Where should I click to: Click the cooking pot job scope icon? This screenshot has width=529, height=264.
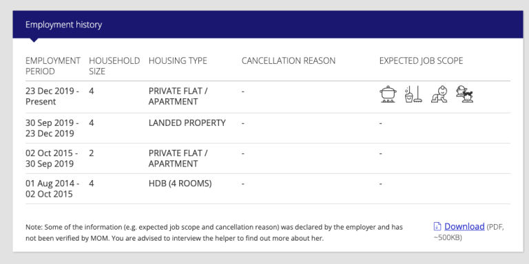pyautogui.click(x=388, y=94)
